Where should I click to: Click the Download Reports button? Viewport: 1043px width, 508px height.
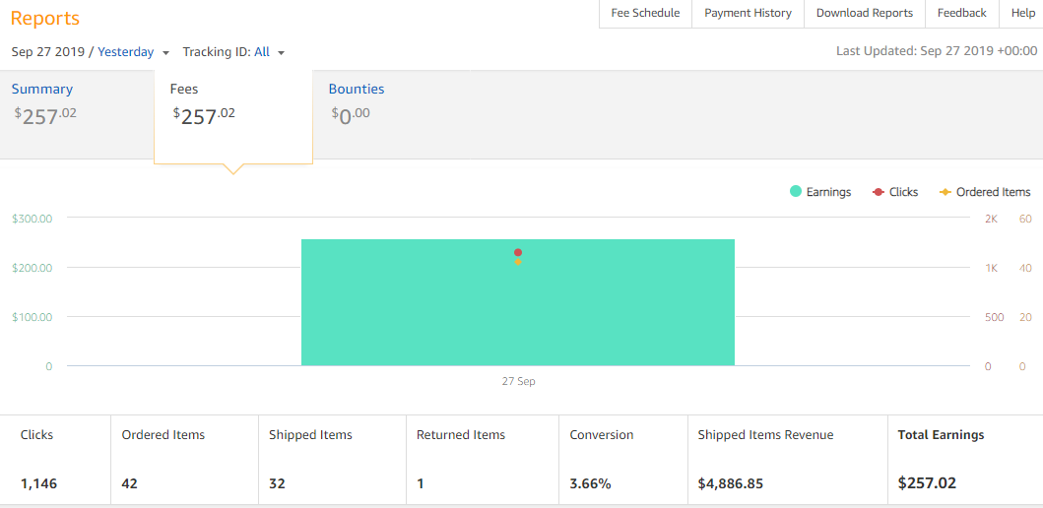tap(864, 13)
